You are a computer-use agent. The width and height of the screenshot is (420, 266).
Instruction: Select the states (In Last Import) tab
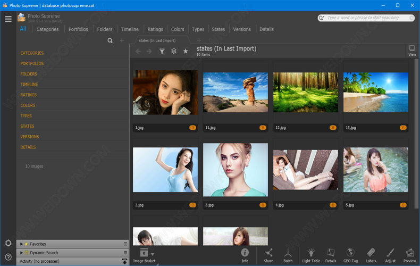[157, 40]
